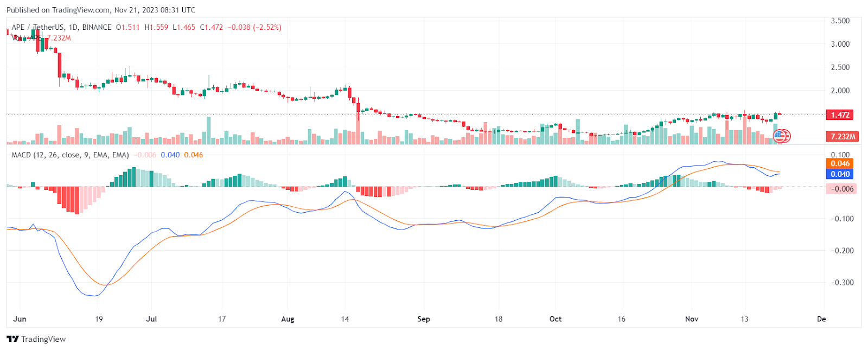Click the Oct date on time axis

pyautogui.click(x=556, y=319)
